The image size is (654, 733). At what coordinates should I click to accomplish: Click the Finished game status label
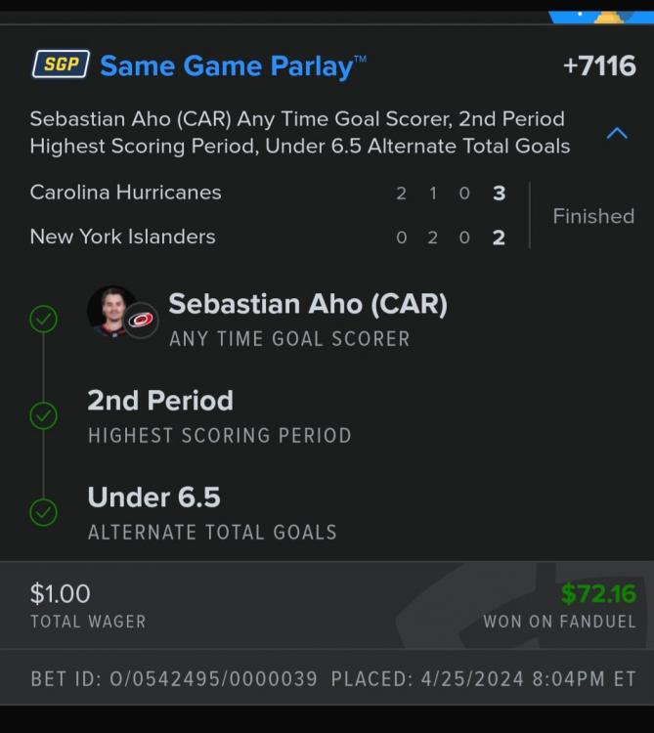point(593,216)
